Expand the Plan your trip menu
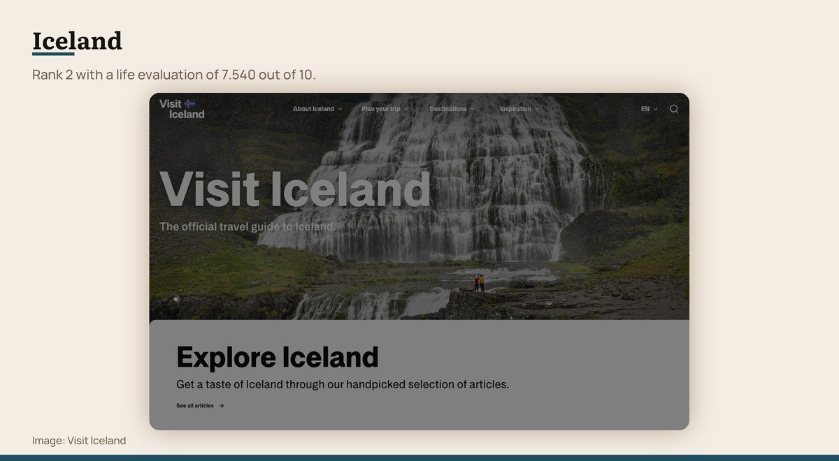 385,109
